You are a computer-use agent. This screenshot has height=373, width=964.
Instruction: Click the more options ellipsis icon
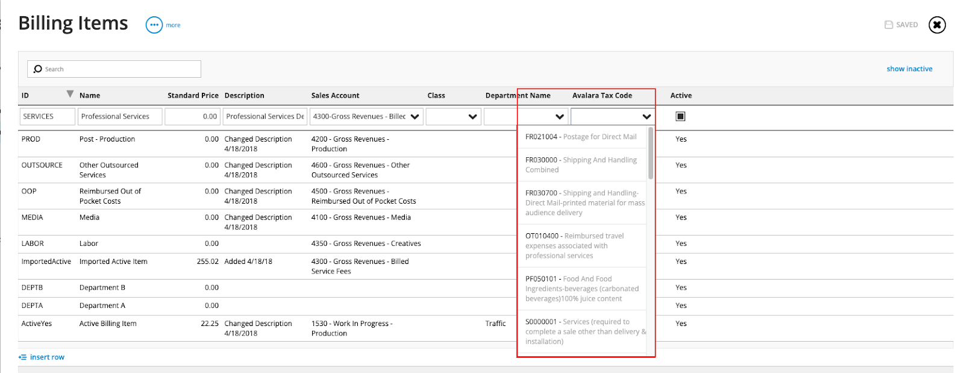(154, 25)
